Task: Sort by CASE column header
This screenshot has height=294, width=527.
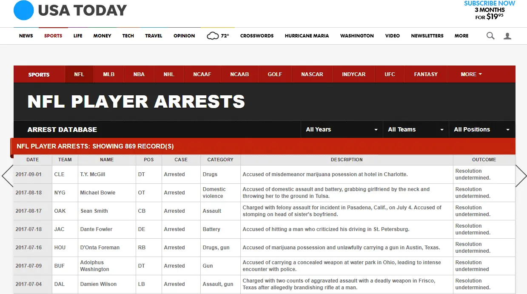Action: tap(181, 160)
